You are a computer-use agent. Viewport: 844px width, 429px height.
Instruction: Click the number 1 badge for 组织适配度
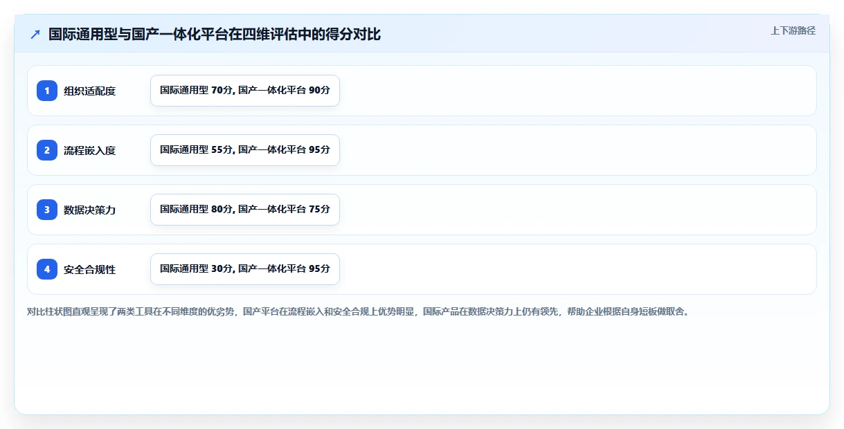click(x=47, y=91)
